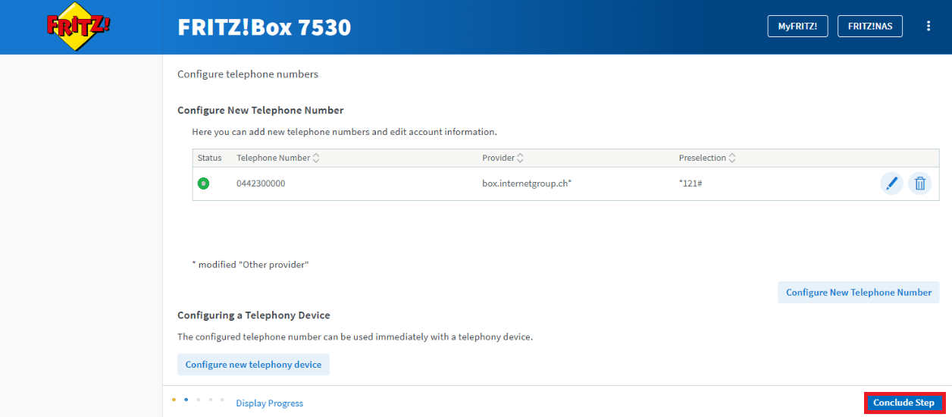The width and height of the screenshot is (952, 417).
Task: Select the telephone number 0442300000 entry
Action: 261,183
